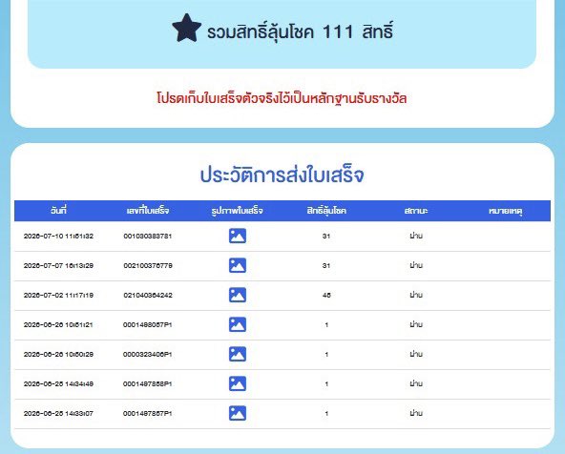565x454 pixels.
Task: Click rights count 31 in 07-10 row
Action: pos(326,237)
